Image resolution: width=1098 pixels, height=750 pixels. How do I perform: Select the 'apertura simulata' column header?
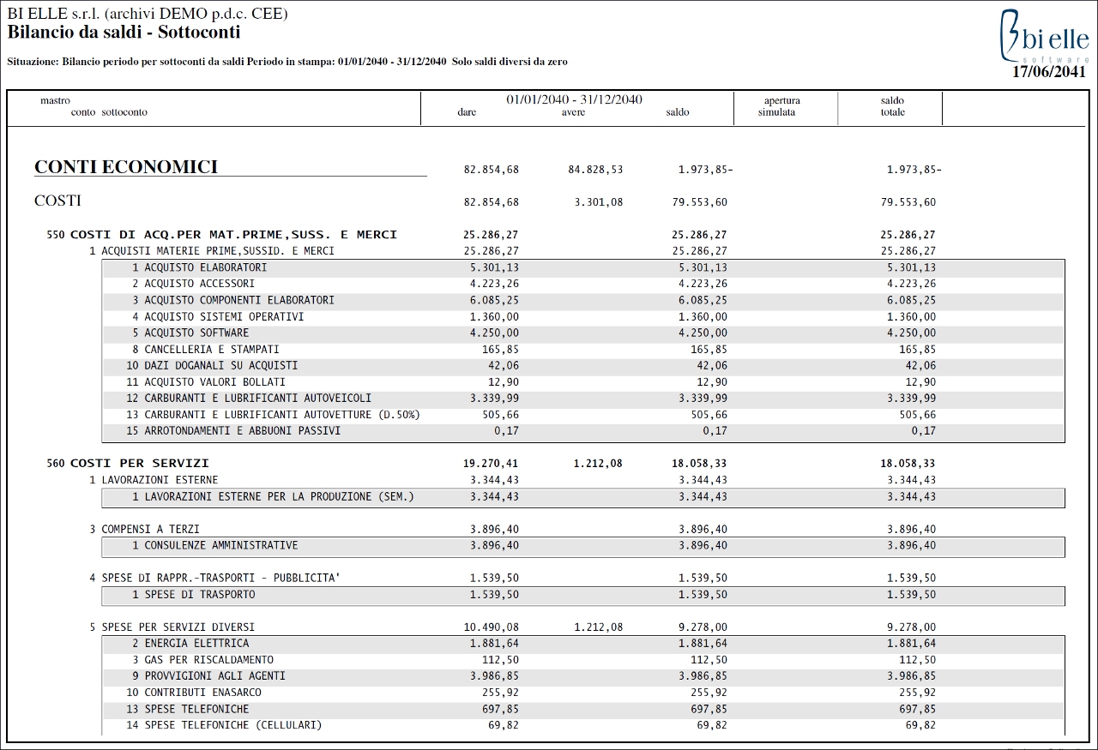pos(781,106)
